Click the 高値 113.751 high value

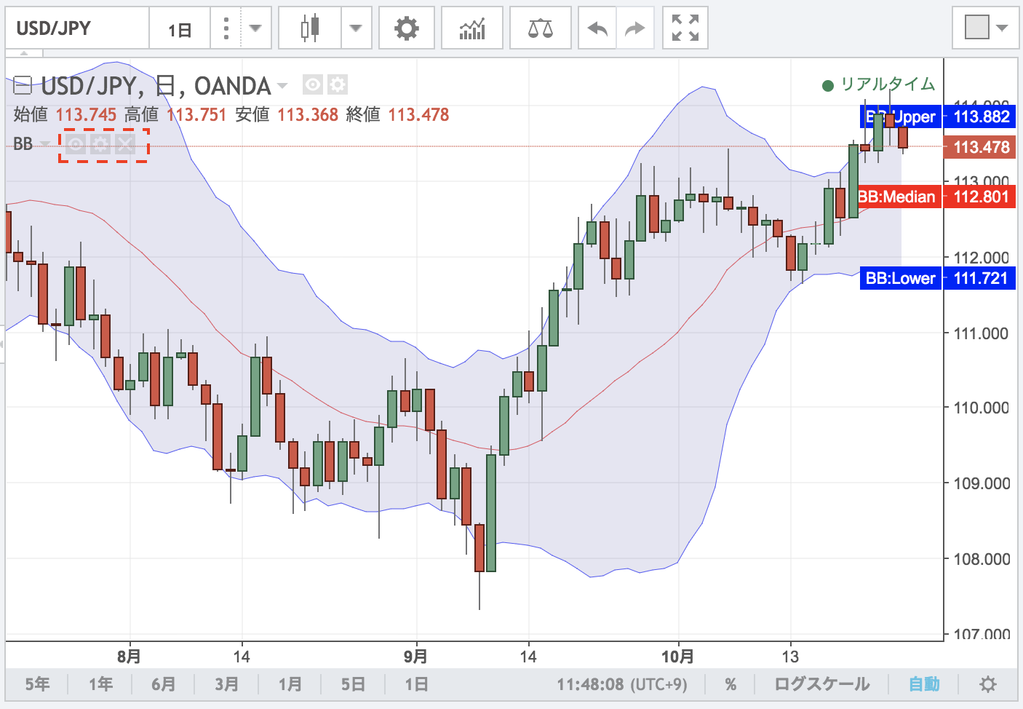tap(175, 114)
